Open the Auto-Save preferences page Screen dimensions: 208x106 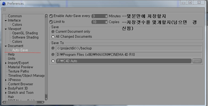(x=20, y=50)
